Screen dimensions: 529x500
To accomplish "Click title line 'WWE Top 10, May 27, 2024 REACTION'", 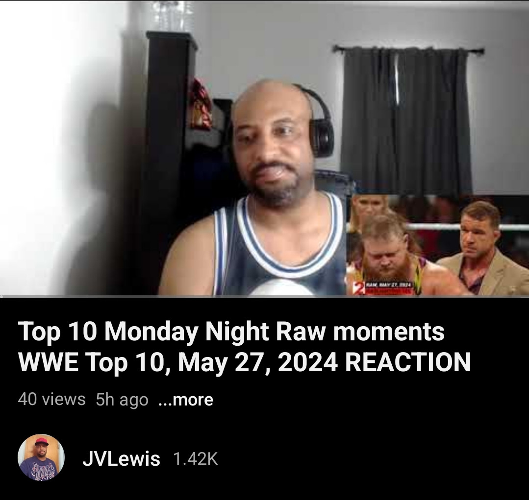I will click(244, 362).
